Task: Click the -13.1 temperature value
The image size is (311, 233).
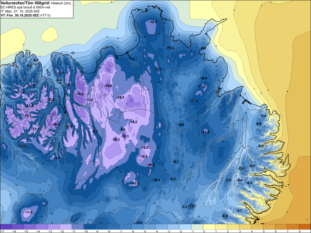Action: [x=35, y=129]
